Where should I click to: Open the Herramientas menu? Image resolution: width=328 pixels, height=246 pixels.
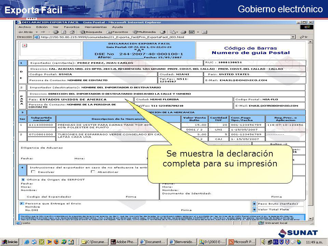(96, 27)
